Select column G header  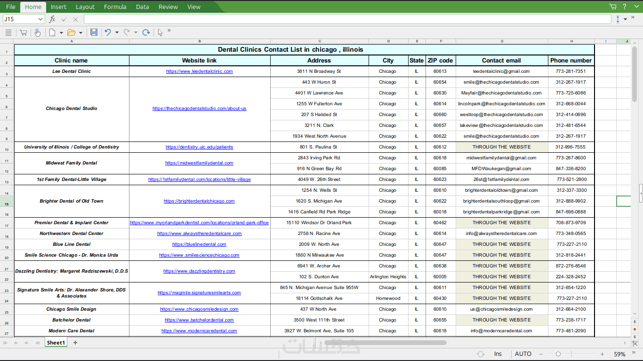click(502, 41)
